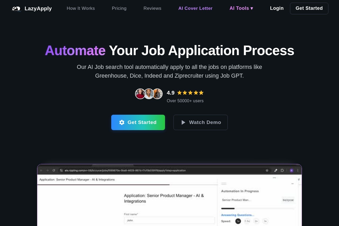Play the Watch Demo video
This screenshot has height=226, width=339.
coord(200,122)
